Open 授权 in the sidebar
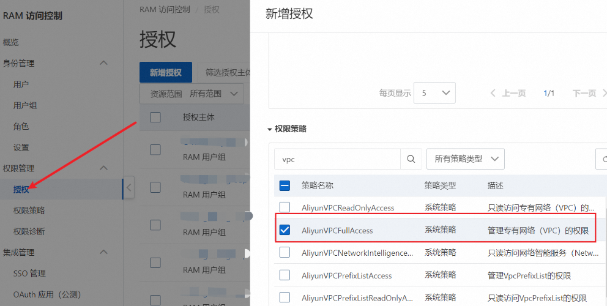The width and height of the screenshot is (607, 306). coord(21,189)
